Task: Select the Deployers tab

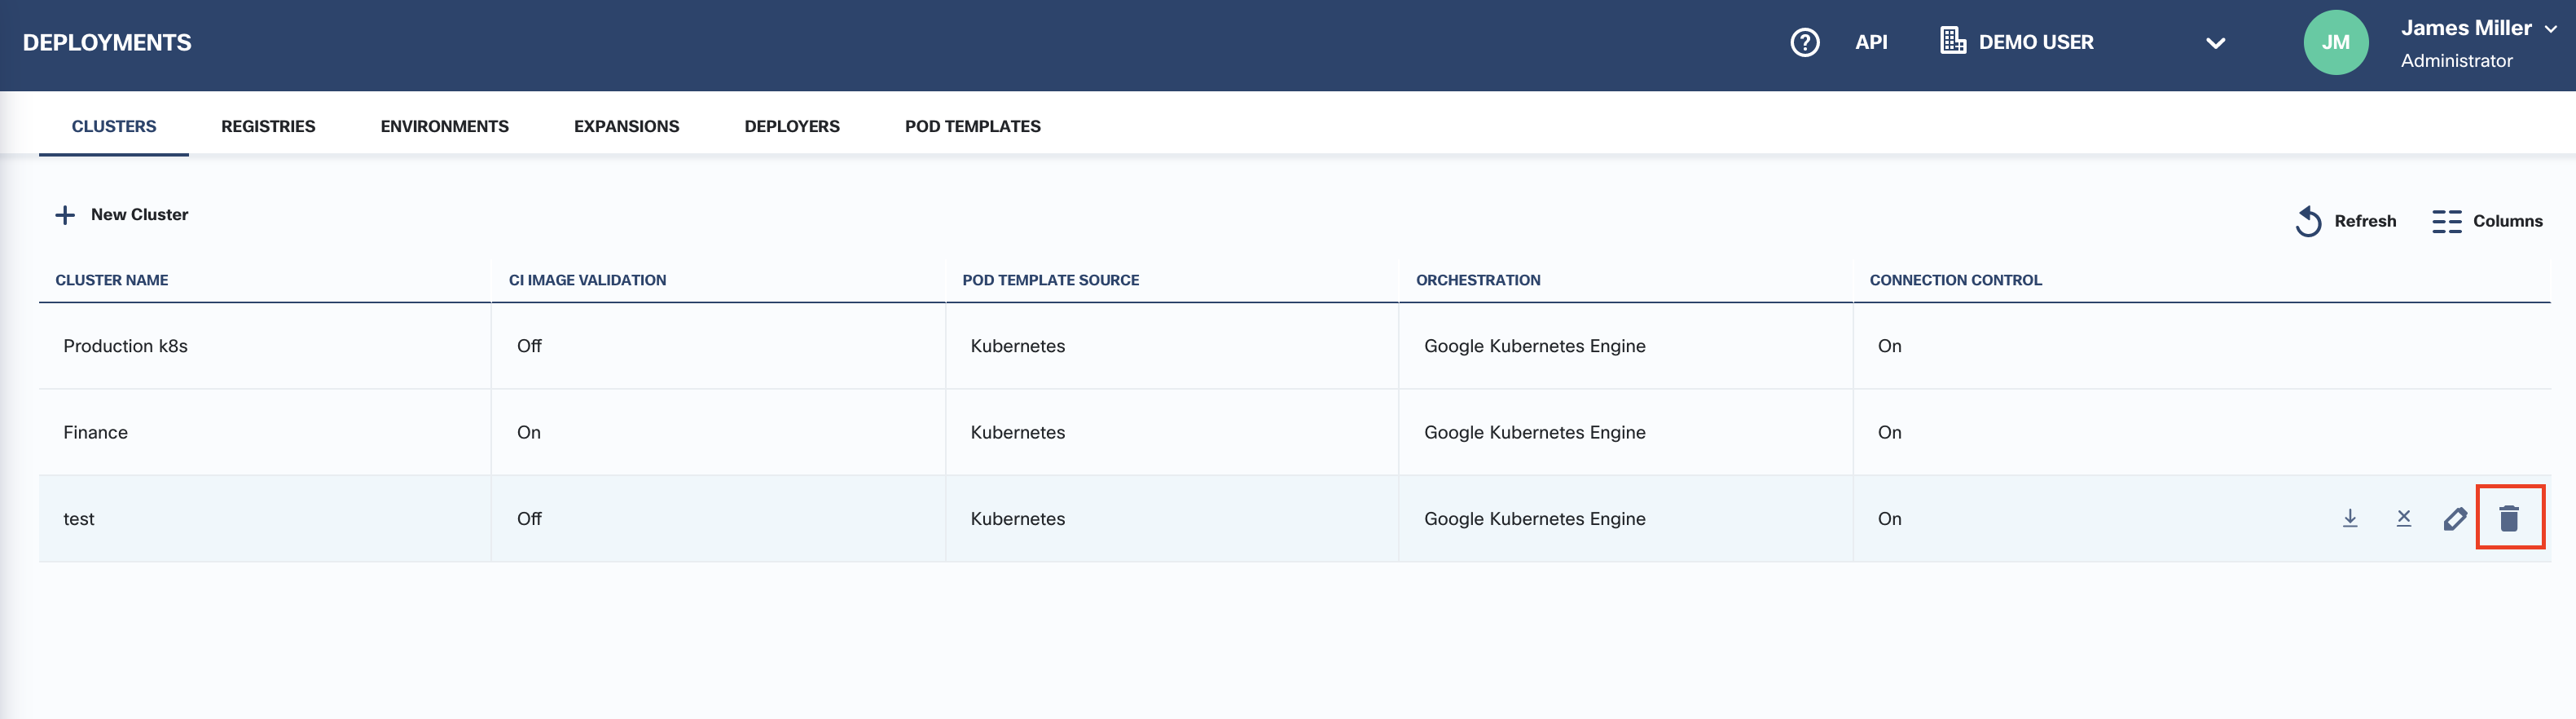Action: [x=791, y=126]
